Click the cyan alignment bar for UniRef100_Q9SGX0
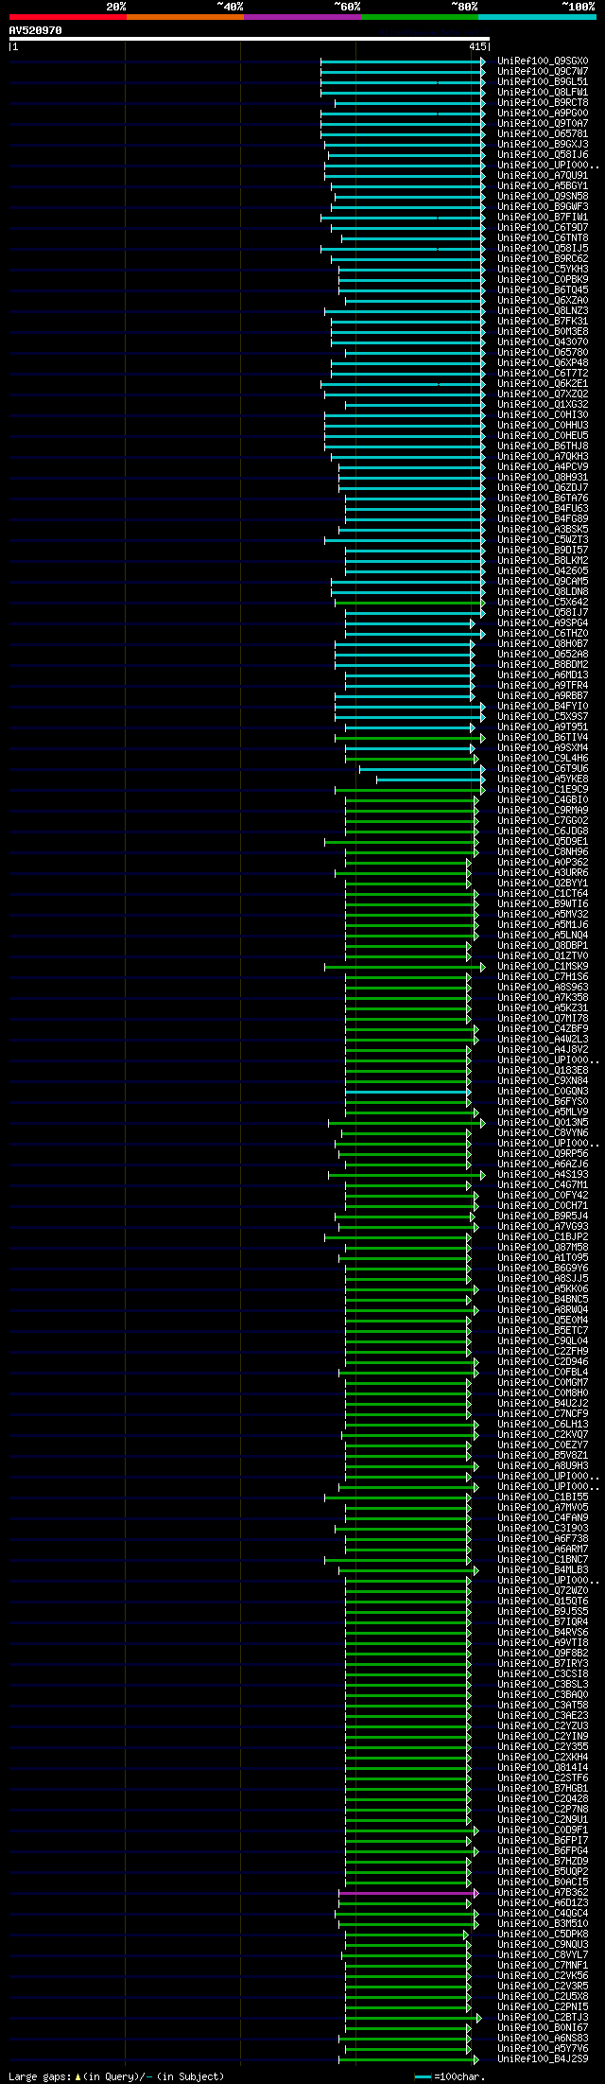The height and width of the screenshot is (2084, 605). pos(403,61)
